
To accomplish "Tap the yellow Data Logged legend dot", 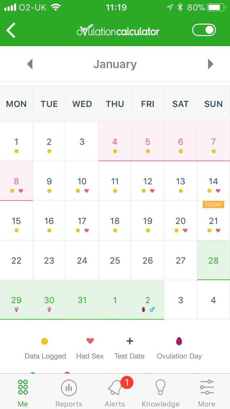I will [x=45, y=341].
